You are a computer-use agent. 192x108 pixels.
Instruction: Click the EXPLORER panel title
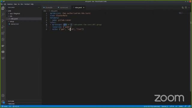point(11,7)
